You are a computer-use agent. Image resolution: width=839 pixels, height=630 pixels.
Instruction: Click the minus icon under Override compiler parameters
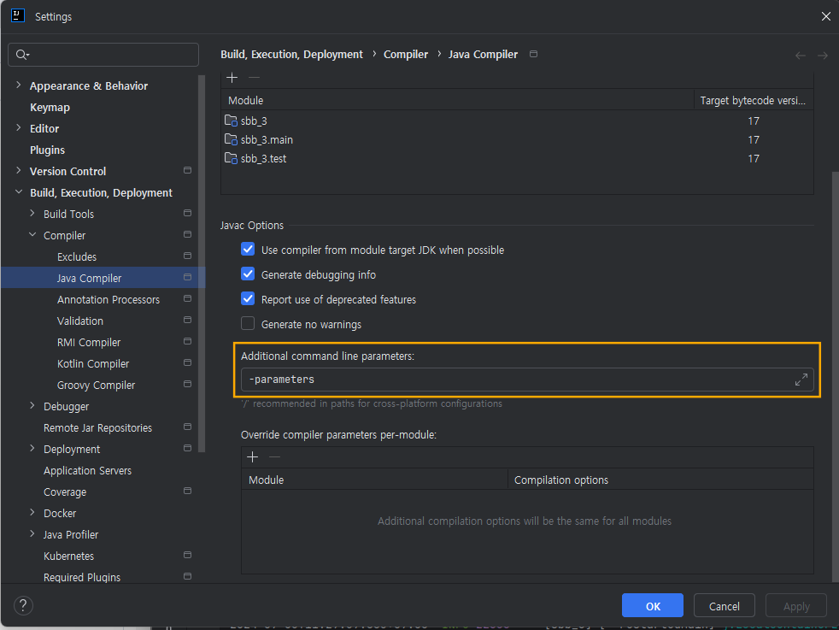274,457
